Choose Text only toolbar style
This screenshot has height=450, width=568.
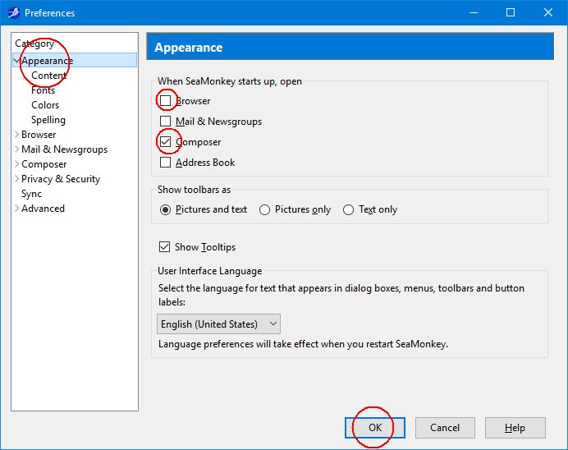point(348,209)
